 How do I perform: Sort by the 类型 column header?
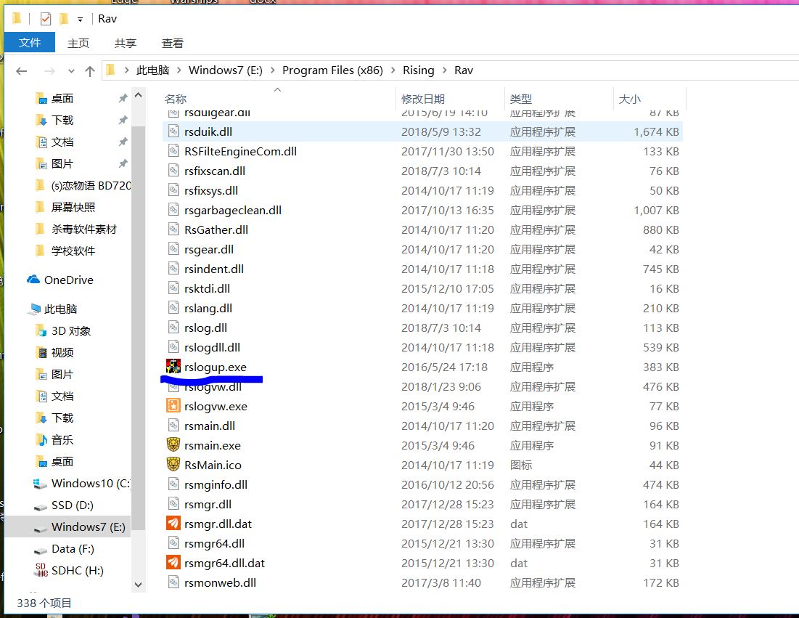(560, 99)
